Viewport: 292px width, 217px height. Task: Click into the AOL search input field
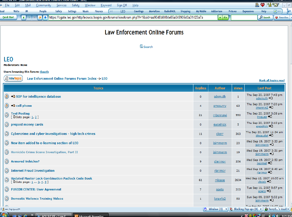pyautogui.click(x=244, y=18)
